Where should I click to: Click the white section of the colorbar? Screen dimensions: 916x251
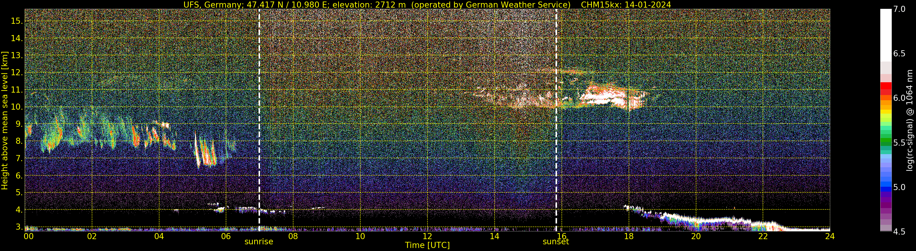point(886,36)
